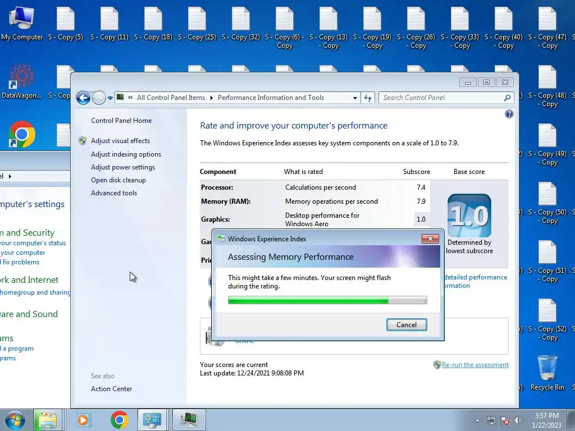Select the S - Copy (48) - Copy file
Screen dimensions: 575x431
pos(547,86)
